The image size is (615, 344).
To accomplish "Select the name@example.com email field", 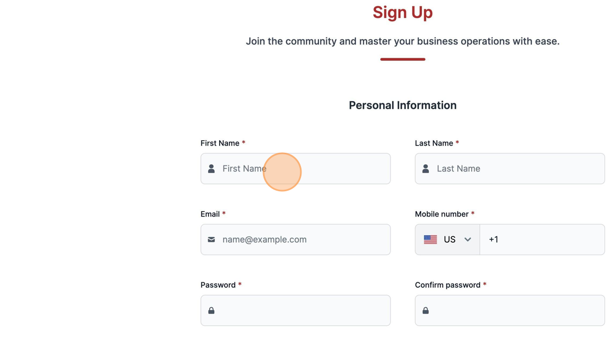I will (296, 240).
